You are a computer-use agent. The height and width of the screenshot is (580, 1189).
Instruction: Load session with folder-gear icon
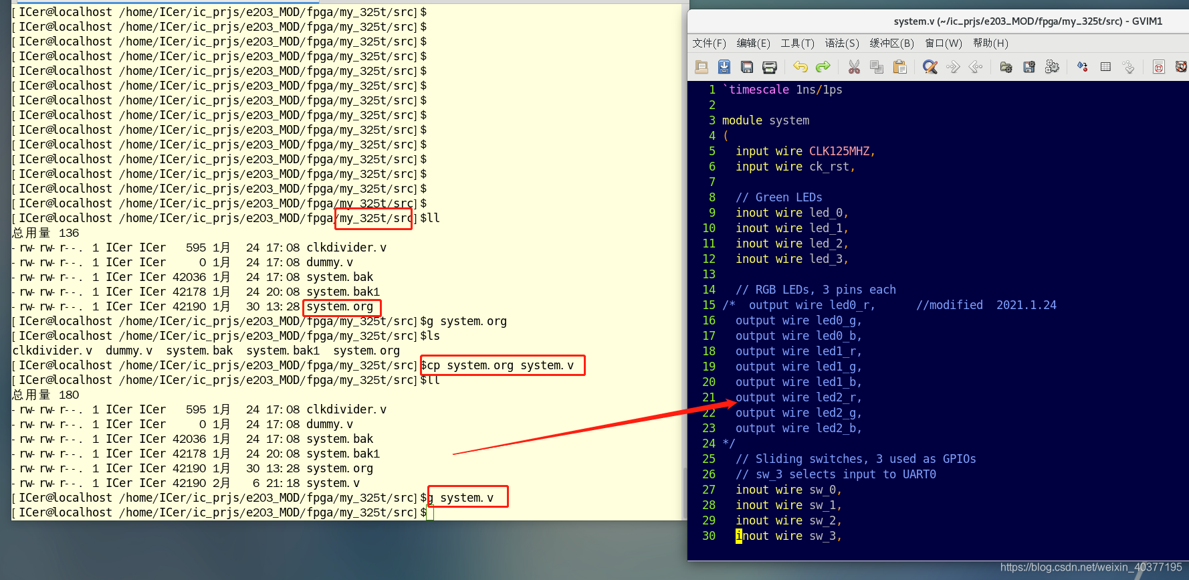click(1006, 67)
